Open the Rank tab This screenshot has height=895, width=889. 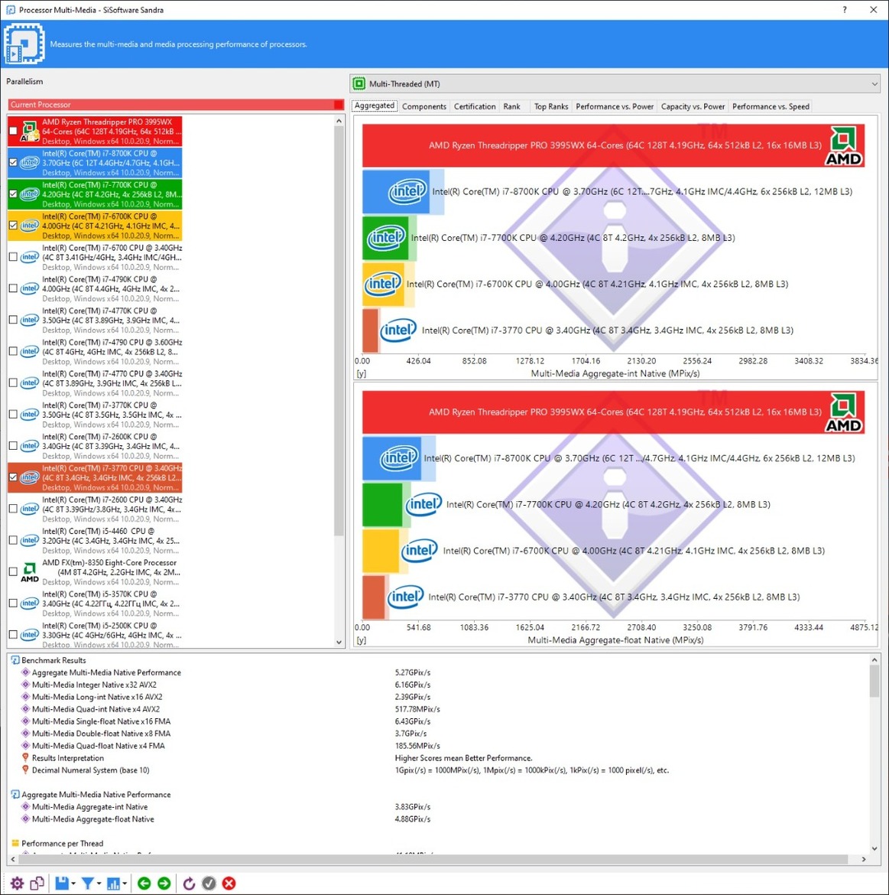tap(511, 106)
